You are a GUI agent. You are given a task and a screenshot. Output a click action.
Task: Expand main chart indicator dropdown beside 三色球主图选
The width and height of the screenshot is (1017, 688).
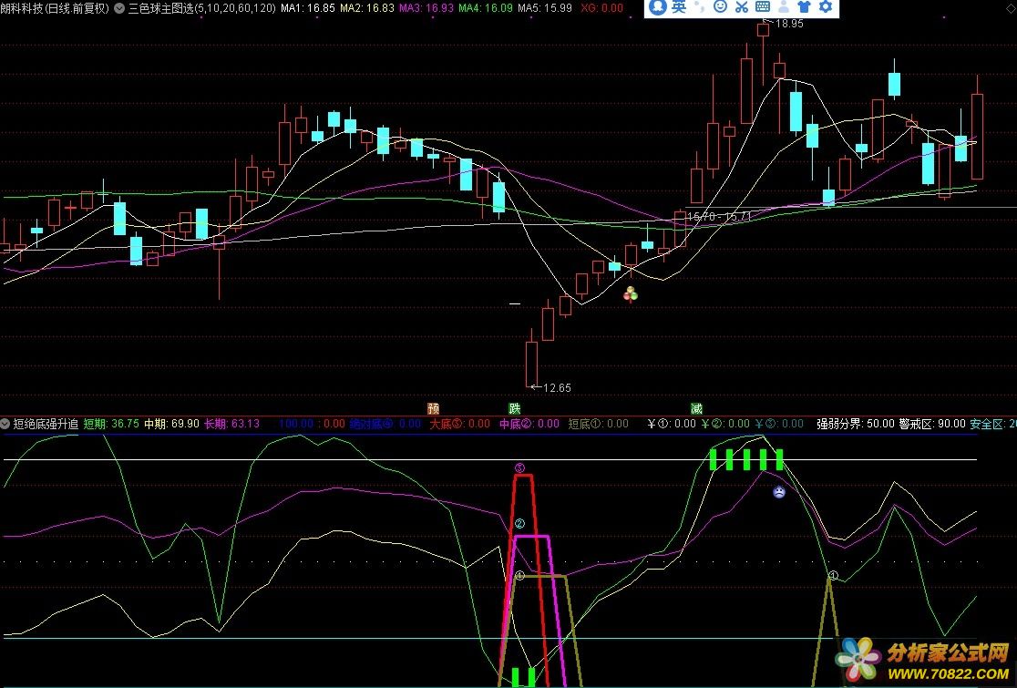pyautogui.click(x=119, y=8)
